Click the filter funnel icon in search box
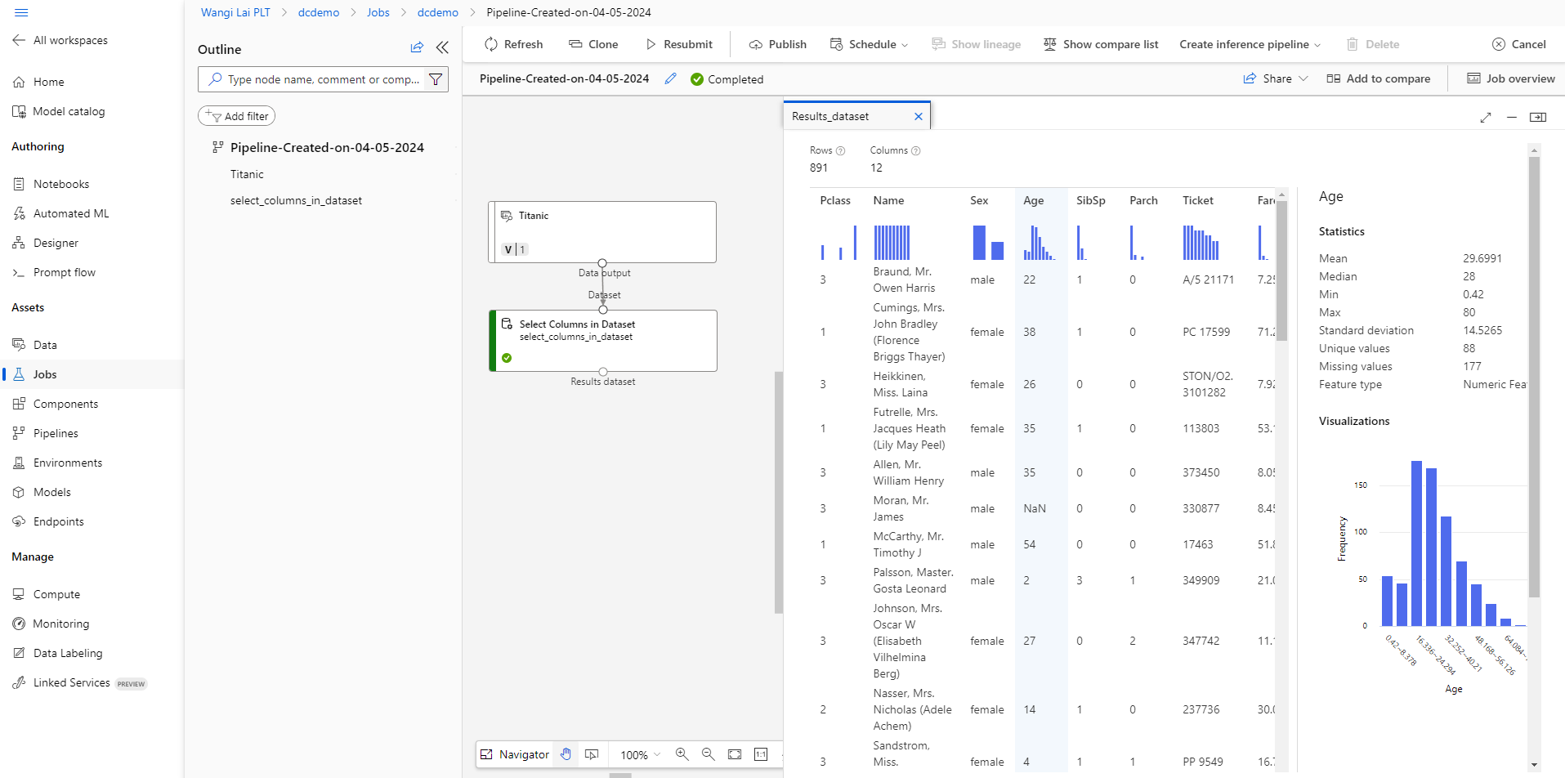 click(x=436, y=79)
